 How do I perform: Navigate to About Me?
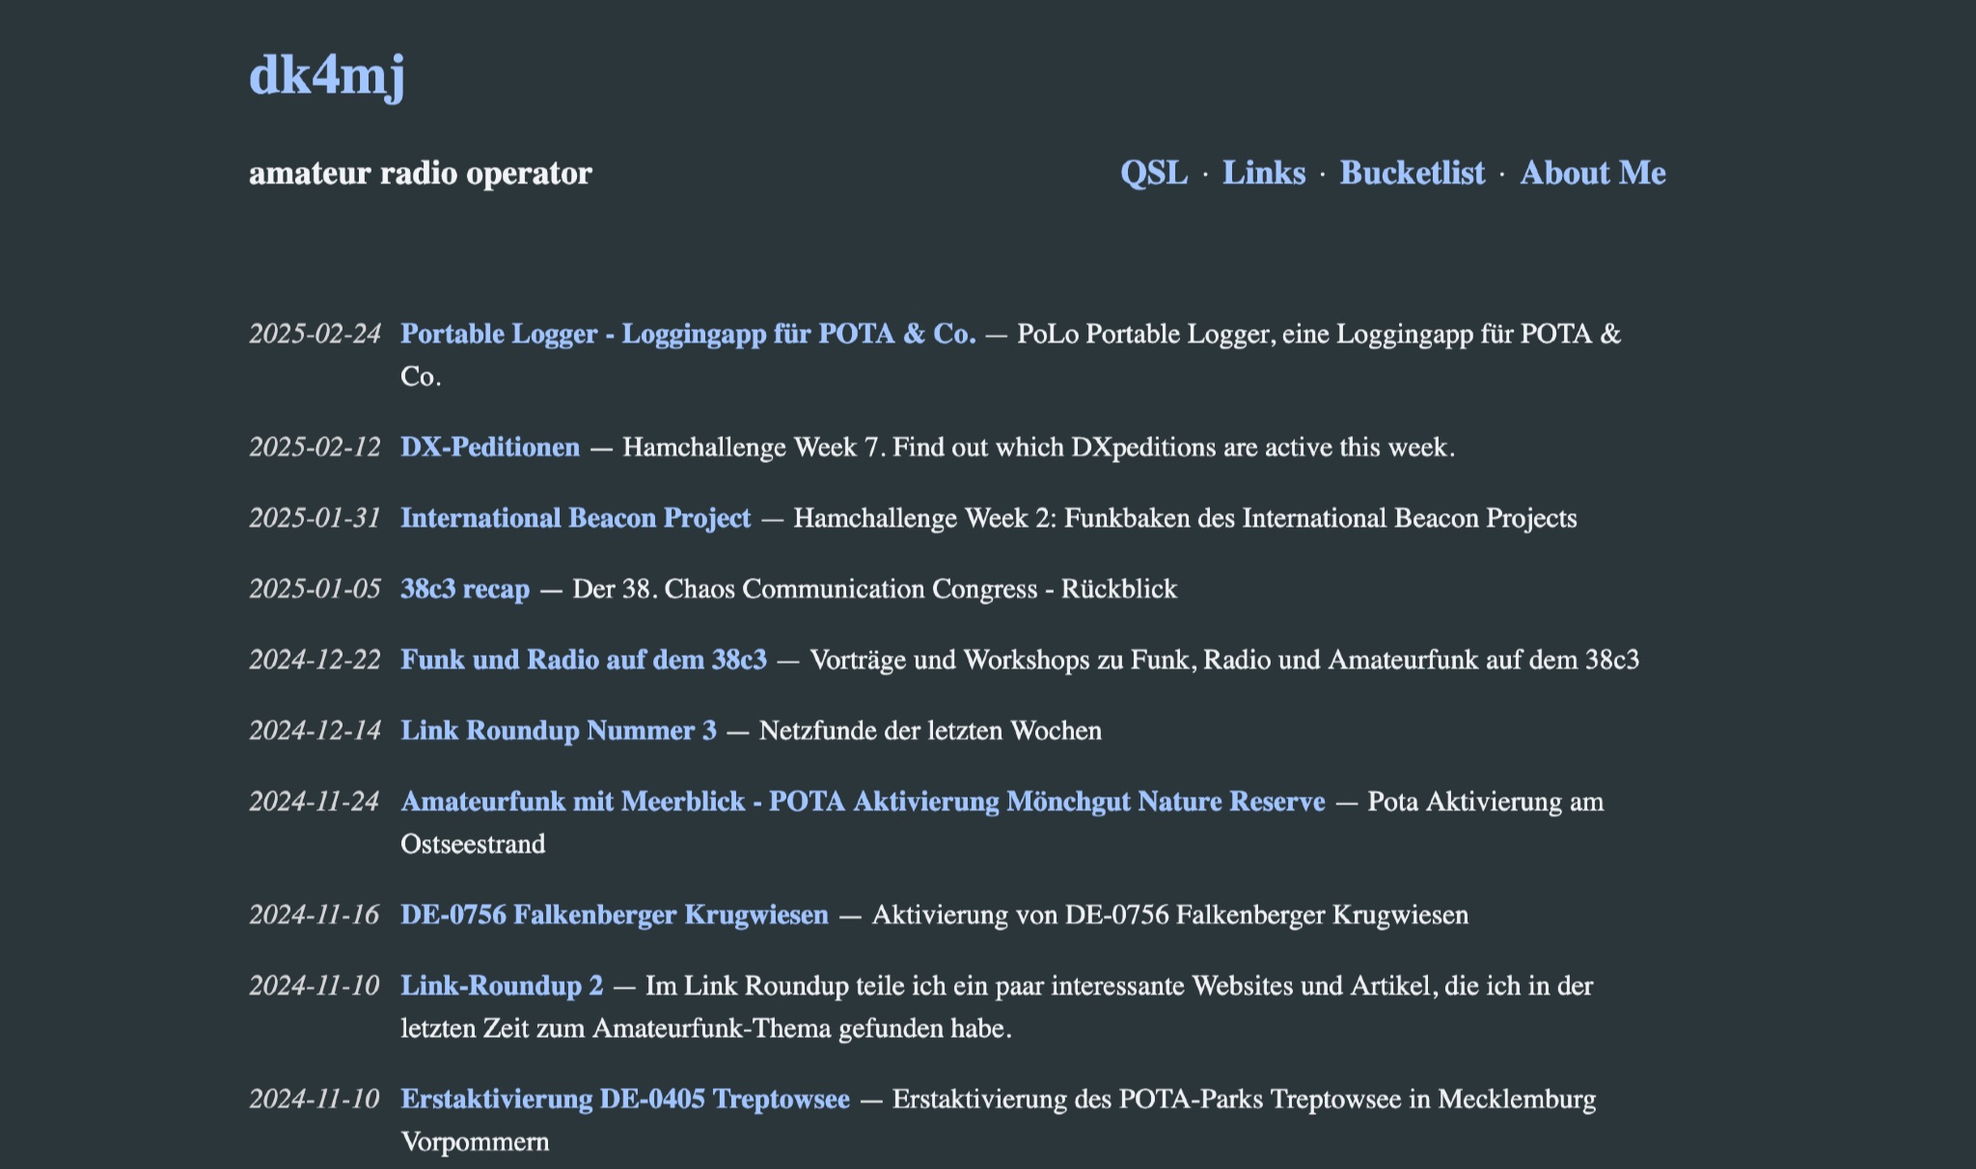pos(1592,173)
